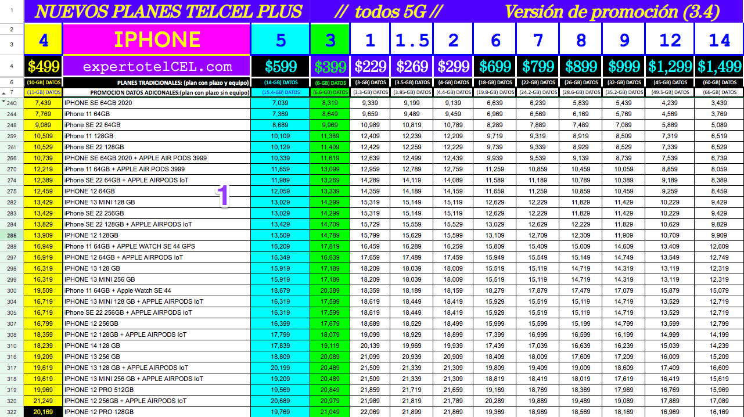Image resolution: width=744 pixels, height=417 pixels.
Task: Select the row 285 header
Action: 12,235
